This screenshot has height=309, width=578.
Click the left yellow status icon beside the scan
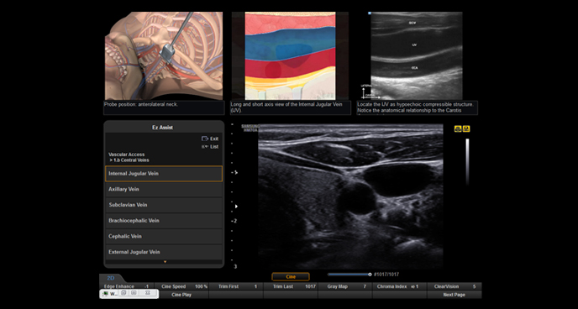click(458, 128)
